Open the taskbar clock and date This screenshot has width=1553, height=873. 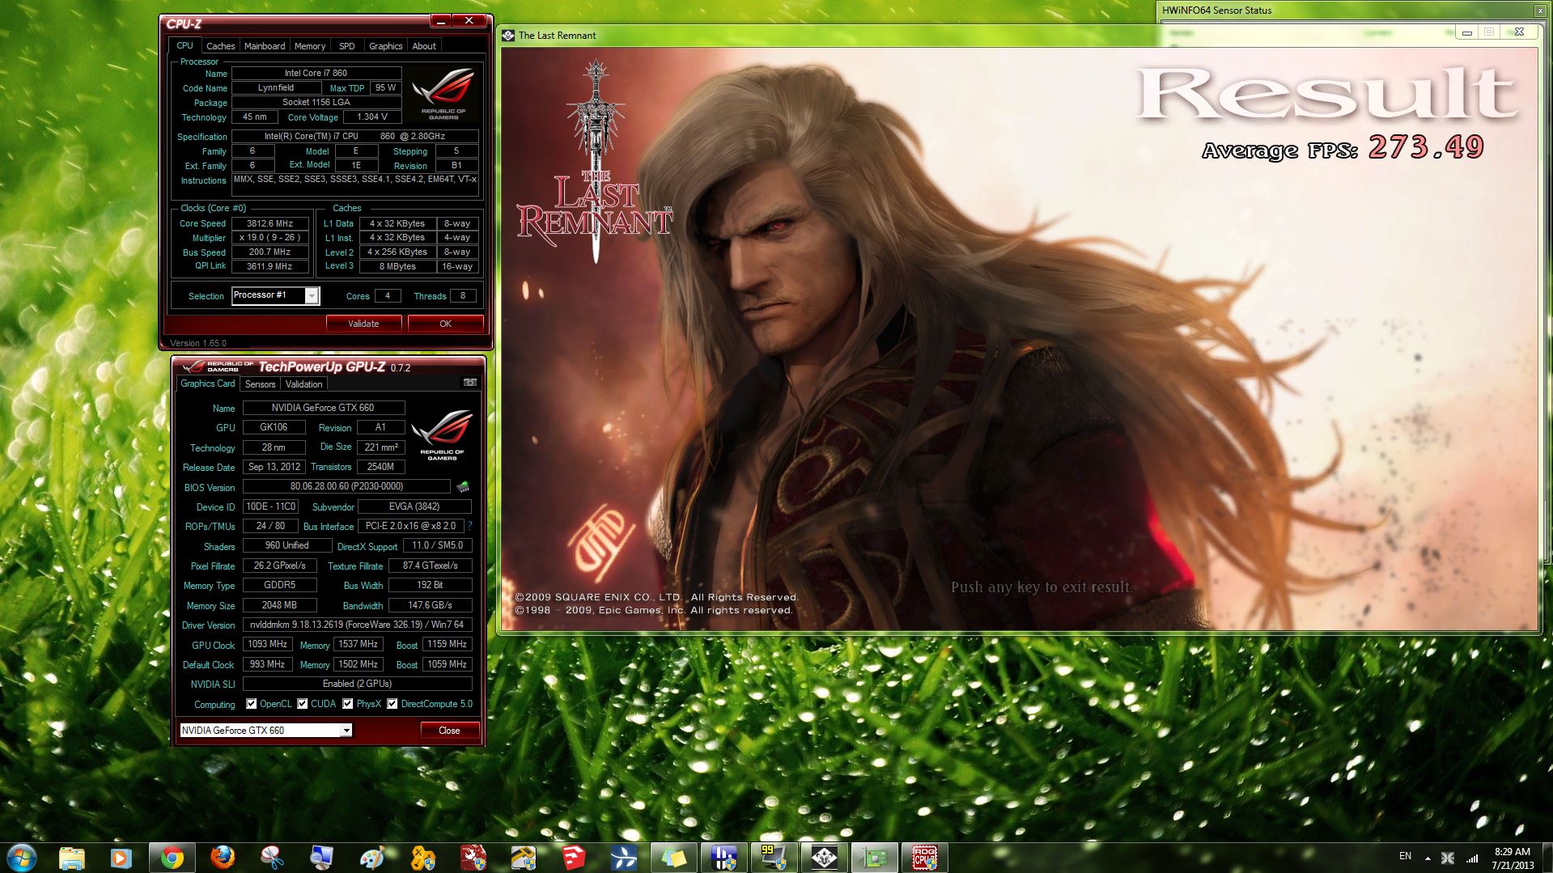pos(1512,858)
